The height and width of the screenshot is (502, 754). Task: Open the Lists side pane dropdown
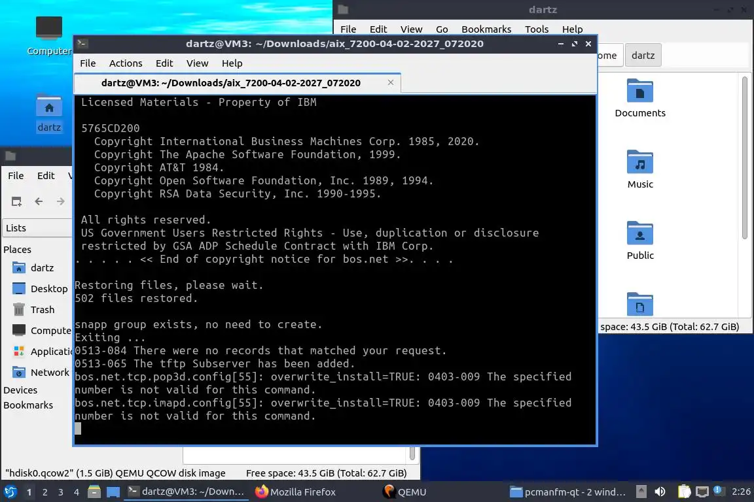pyautogui.click(x=37, y=228)
